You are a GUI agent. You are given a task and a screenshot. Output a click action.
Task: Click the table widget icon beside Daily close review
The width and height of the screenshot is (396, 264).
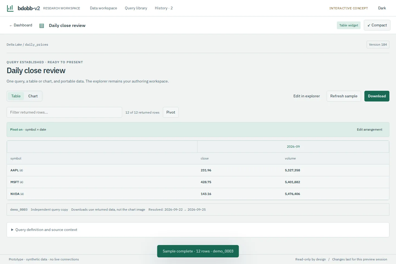pos(42,26)
